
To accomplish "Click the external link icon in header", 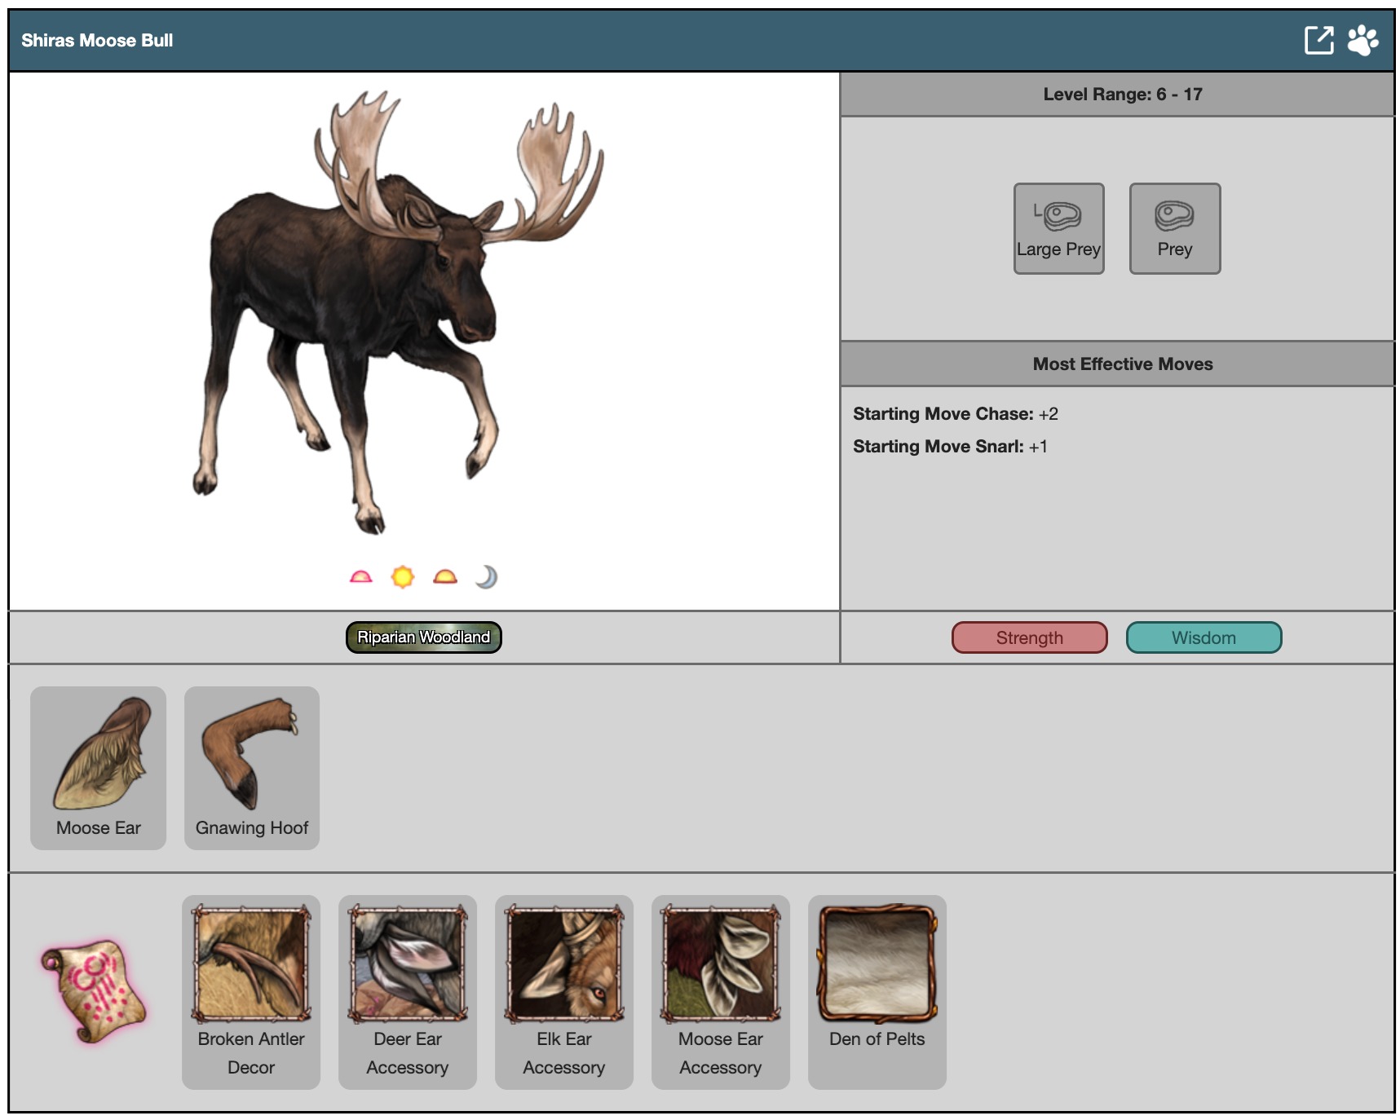I will click(1318, 40).
